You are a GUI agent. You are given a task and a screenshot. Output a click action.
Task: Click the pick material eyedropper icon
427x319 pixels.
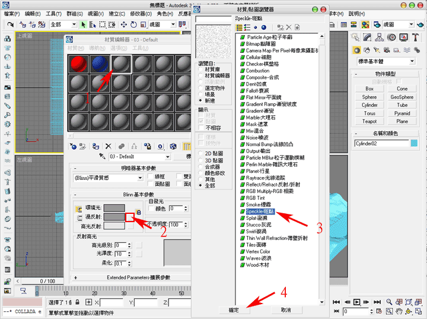(102, 156)
